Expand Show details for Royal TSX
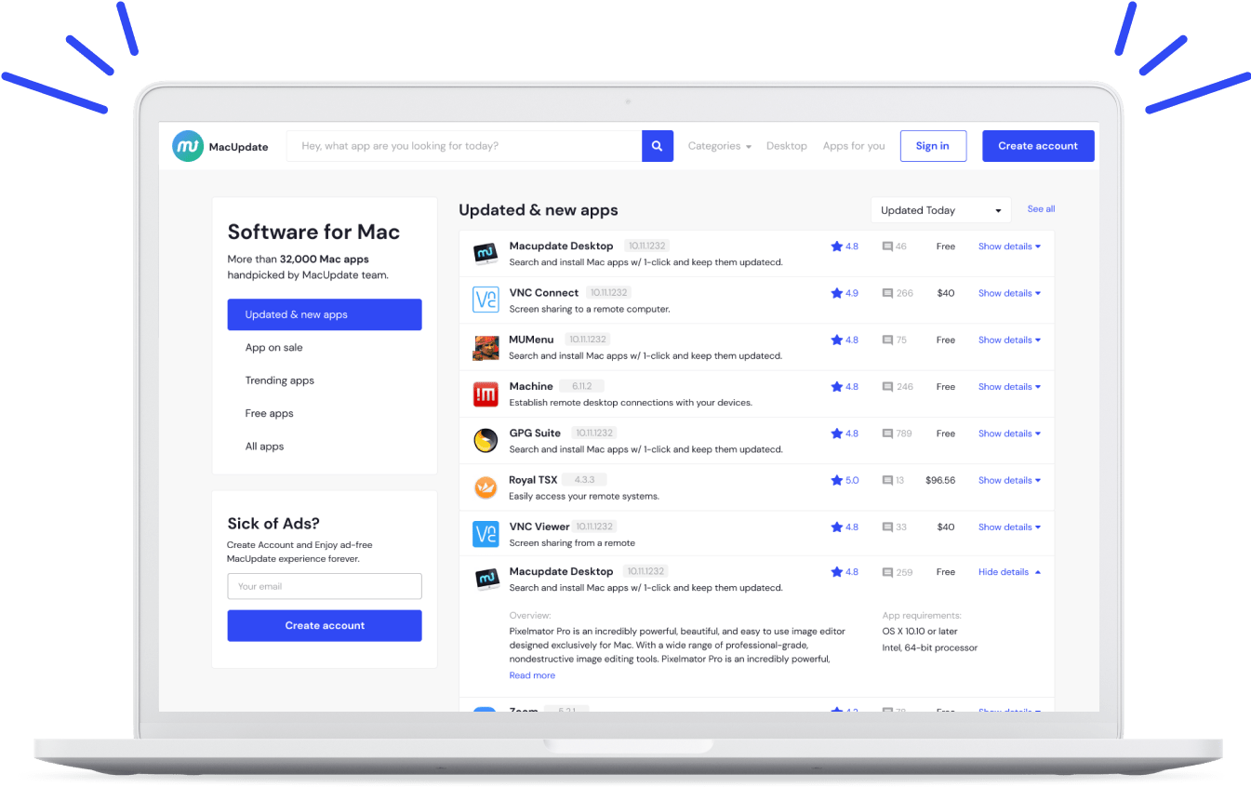Screen dimensions: 1251x787 [x=1009, y=480]
